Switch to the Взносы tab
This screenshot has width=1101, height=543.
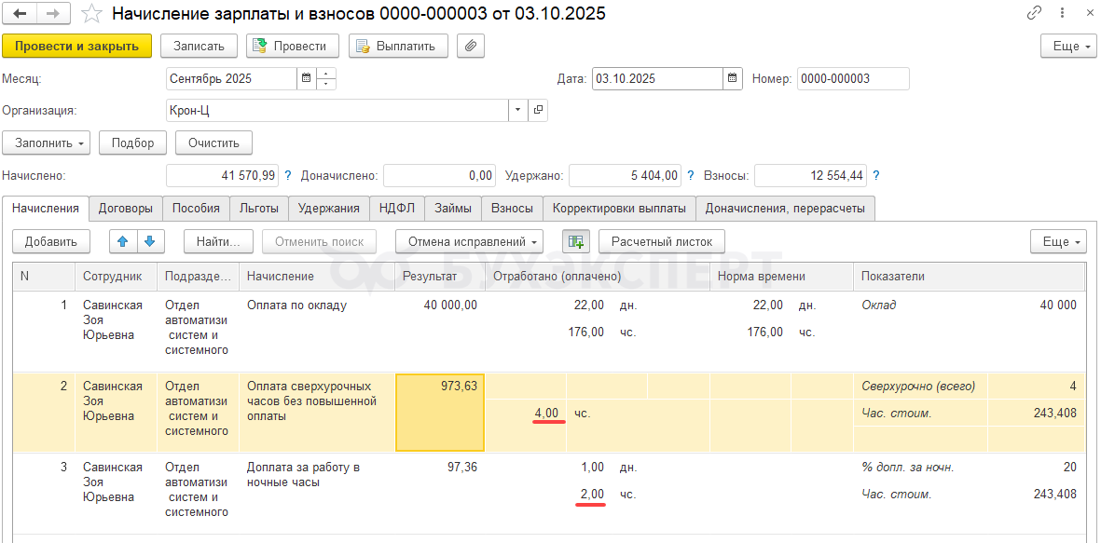512,209
